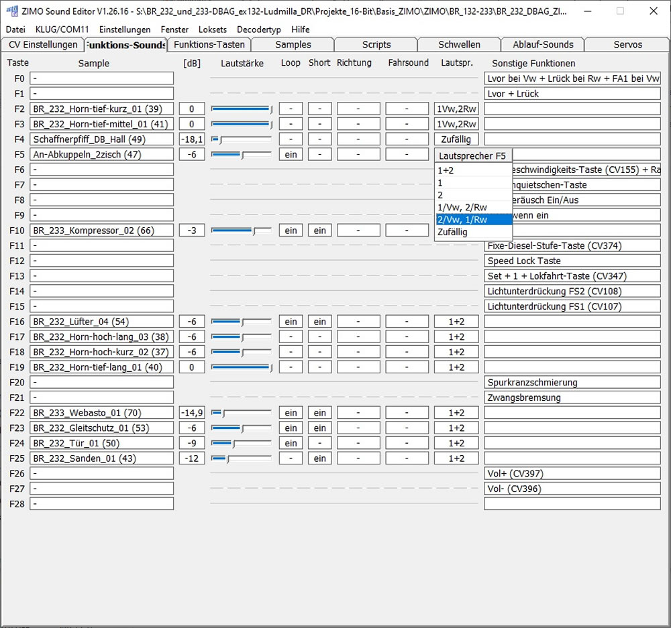The image size is (671, 628).
Task: Click 'Spurkranzschmierung' function field
Action: coord(572,382)
